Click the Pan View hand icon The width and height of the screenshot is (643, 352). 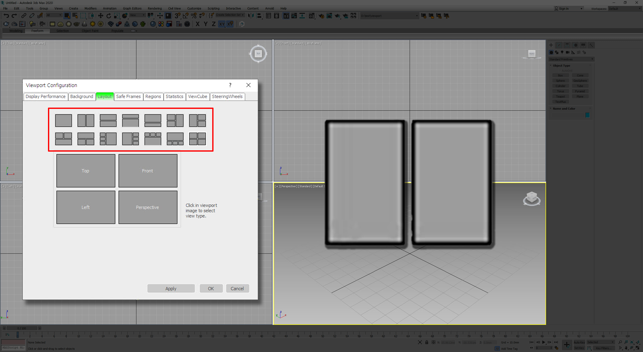click(626, 348)
